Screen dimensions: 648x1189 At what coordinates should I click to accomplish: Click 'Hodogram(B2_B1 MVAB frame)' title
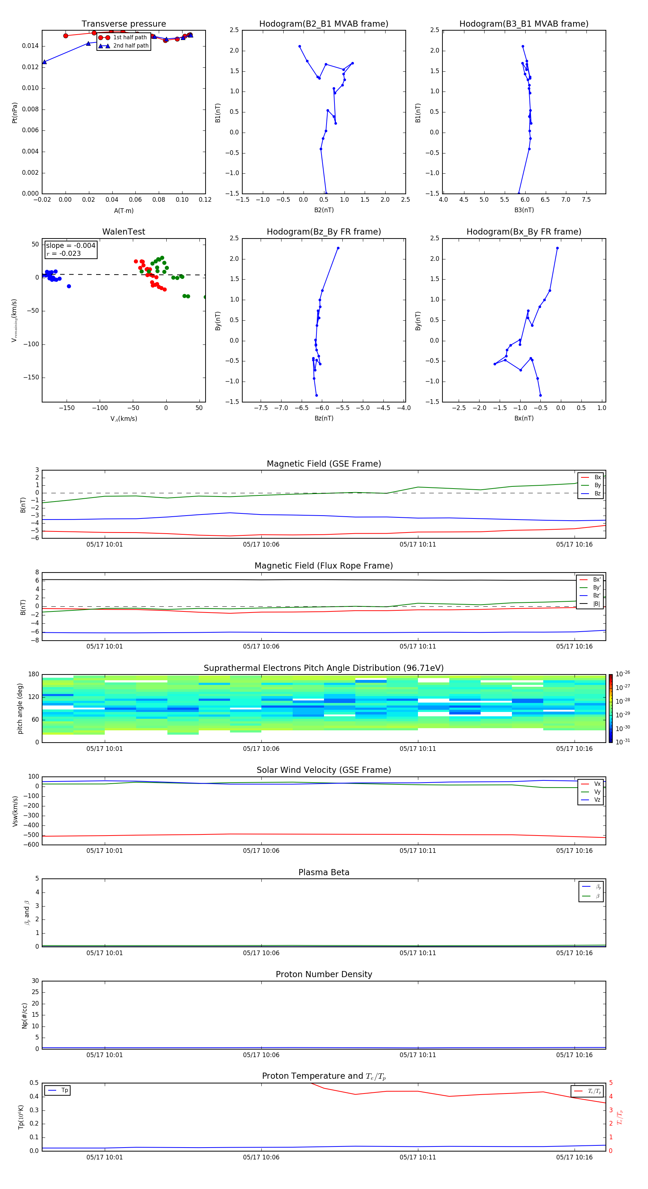pyautogui.click(x=324, y=24)
